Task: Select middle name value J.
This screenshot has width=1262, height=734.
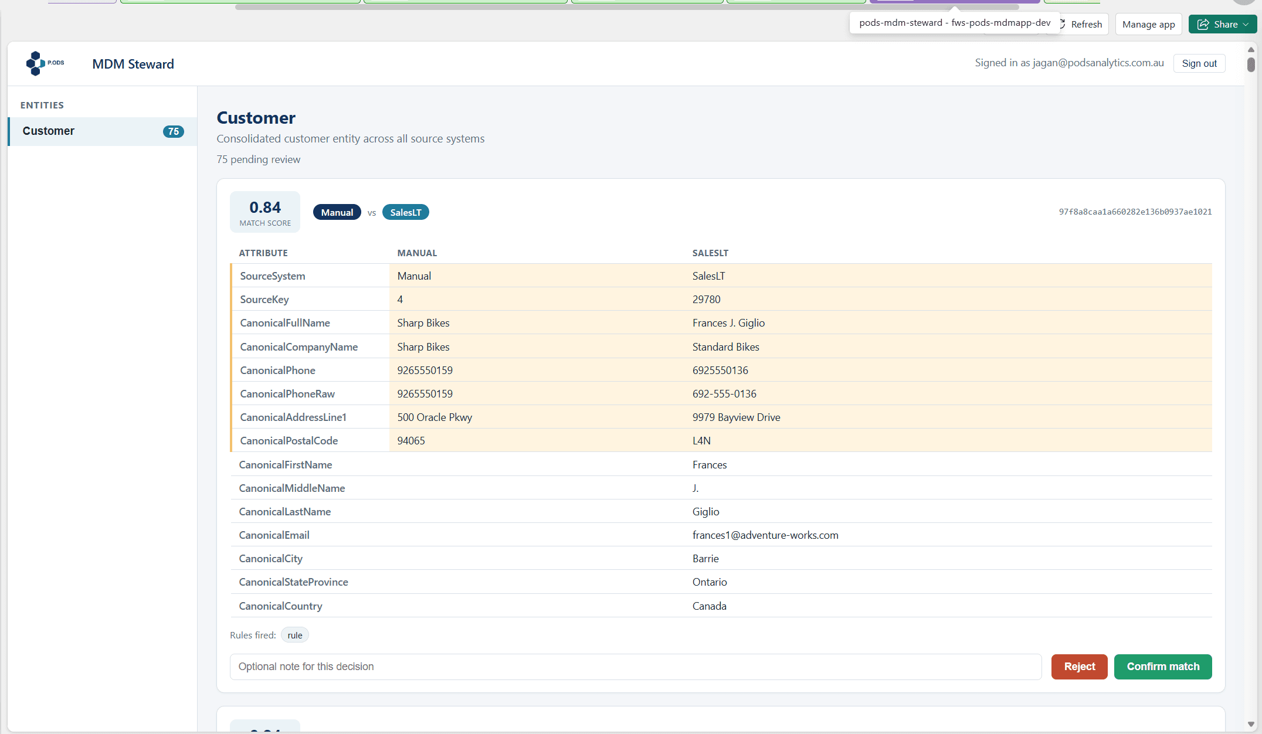Action: click(696, 488)
